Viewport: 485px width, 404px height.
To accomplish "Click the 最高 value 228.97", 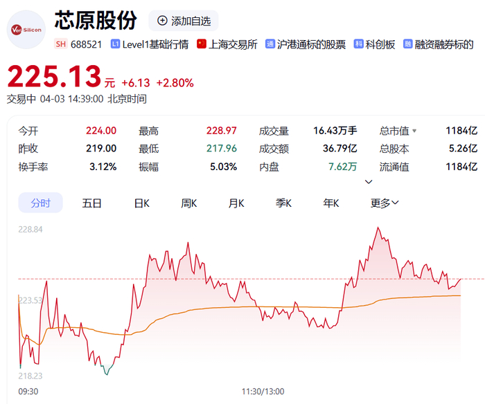I will [x=222, y=131].
